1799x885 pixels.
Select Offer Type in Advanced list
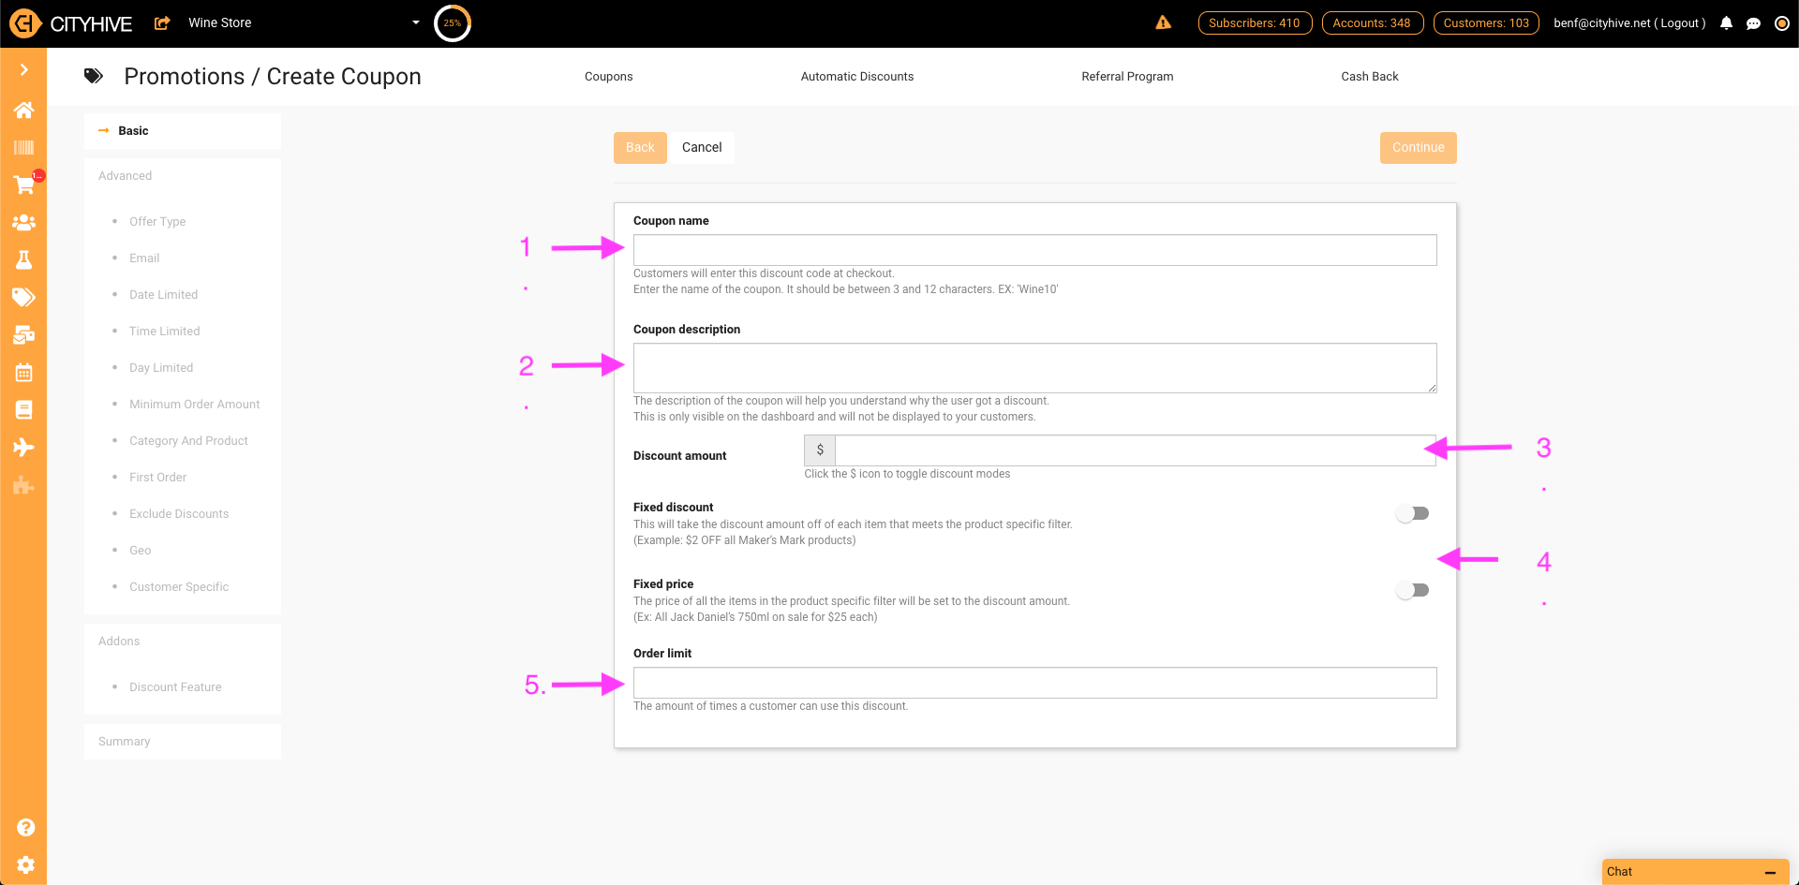point(157,222)
